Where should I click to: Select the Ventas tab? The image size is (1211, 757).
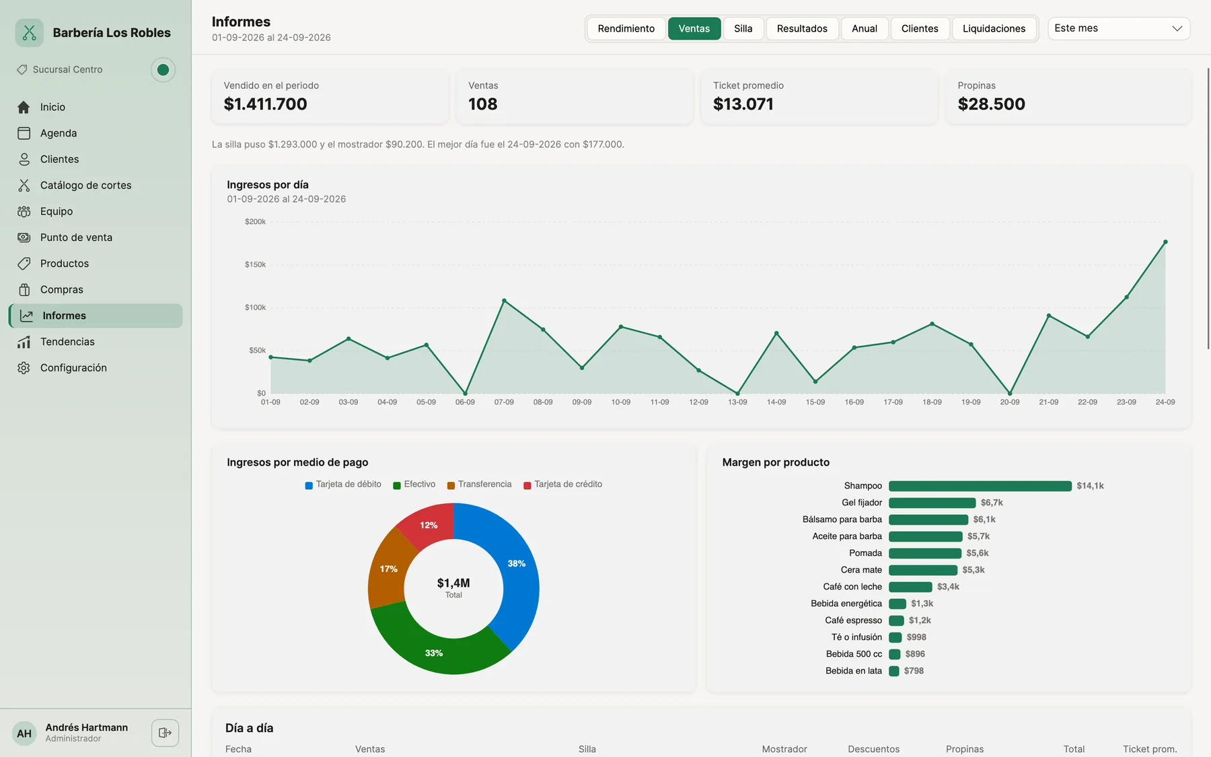point(694,28)
